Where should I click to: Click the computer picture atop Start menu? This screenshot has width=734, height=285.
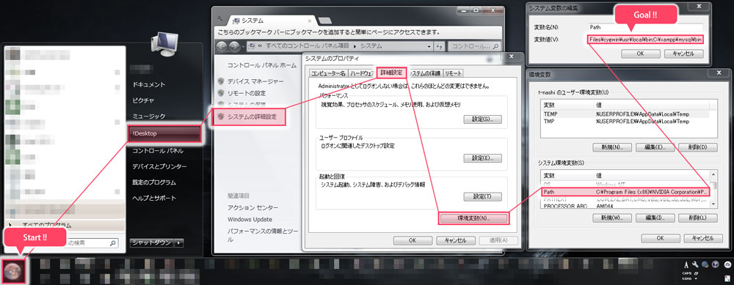coord(166,45)
